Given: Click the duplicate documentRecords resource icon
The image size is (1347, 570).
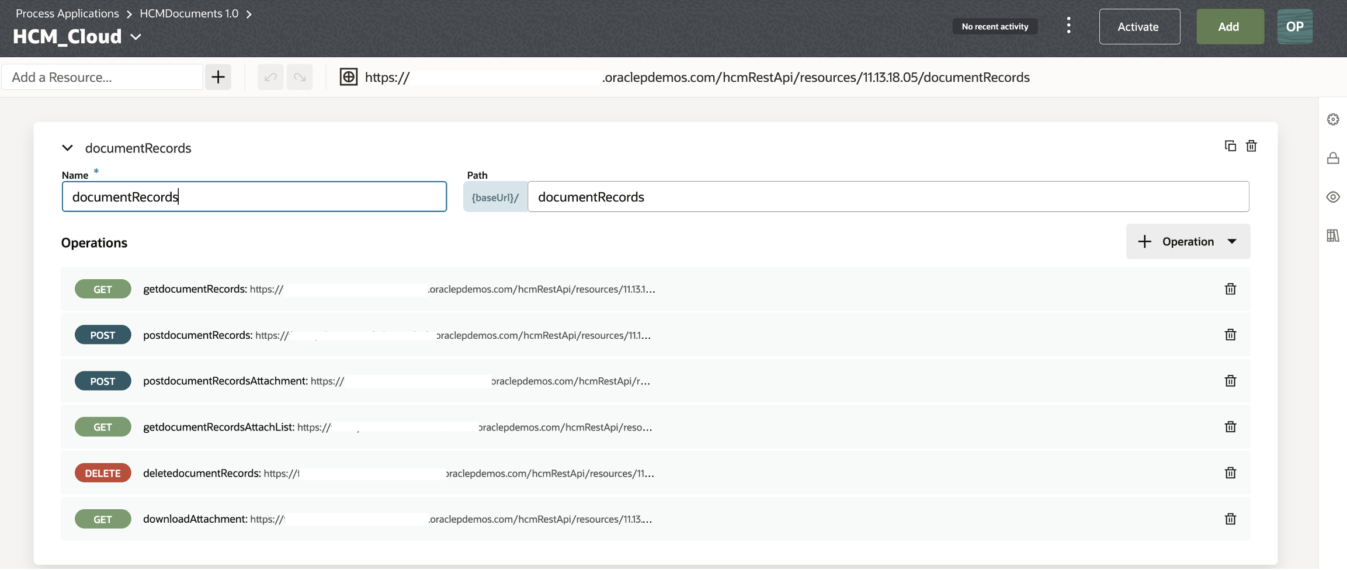Looking at the screenshot, I should pos(1230,146).
